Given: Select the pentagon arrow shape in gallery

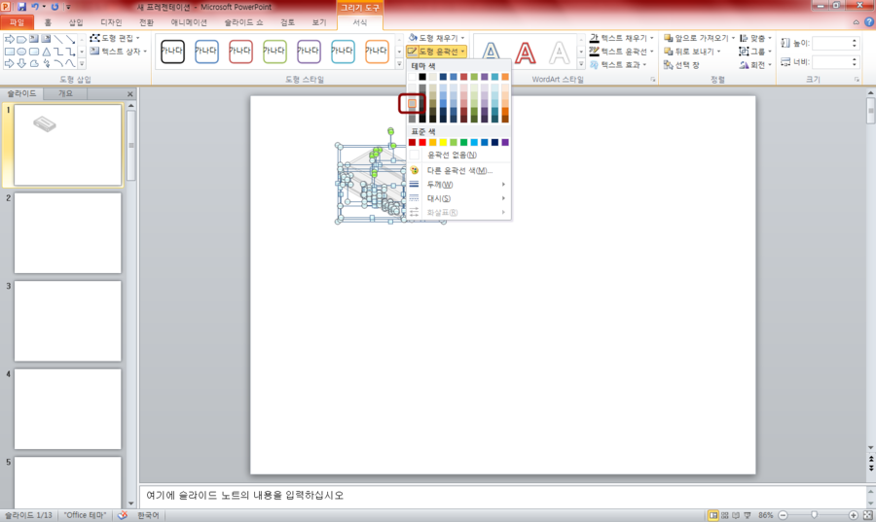Looking at the screenshot, I should click(x=21, y=39).
